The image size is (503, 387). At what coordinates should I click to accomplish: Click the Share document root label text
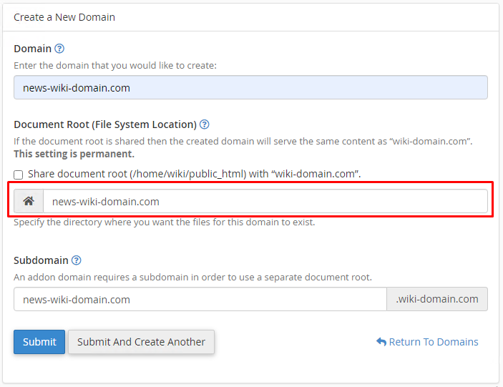click(x=194, y=174)
